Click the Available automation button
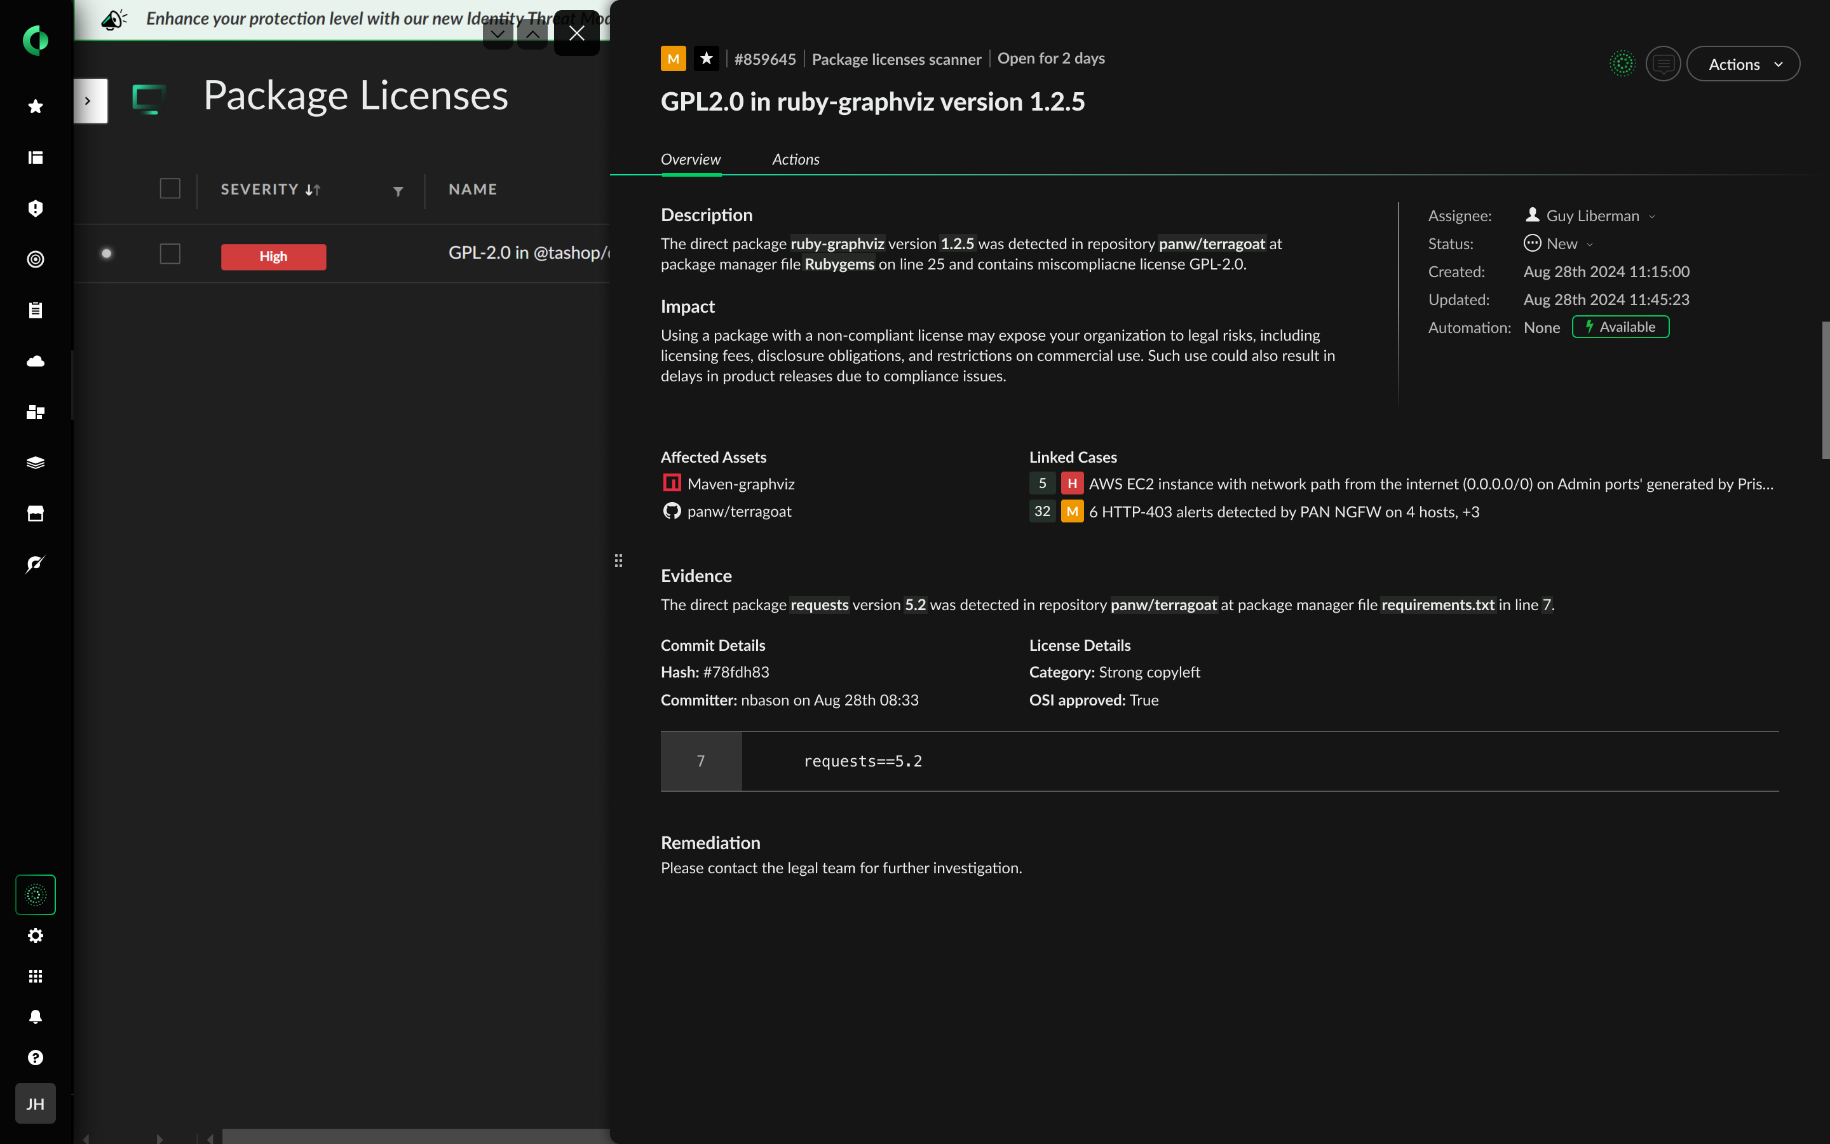 tap(1620, 327)
